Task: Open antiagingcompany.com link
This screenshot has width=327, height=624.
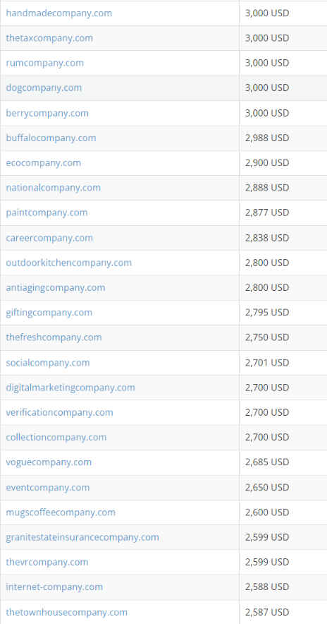Action: pyautogui.click(x=56, y=287)
